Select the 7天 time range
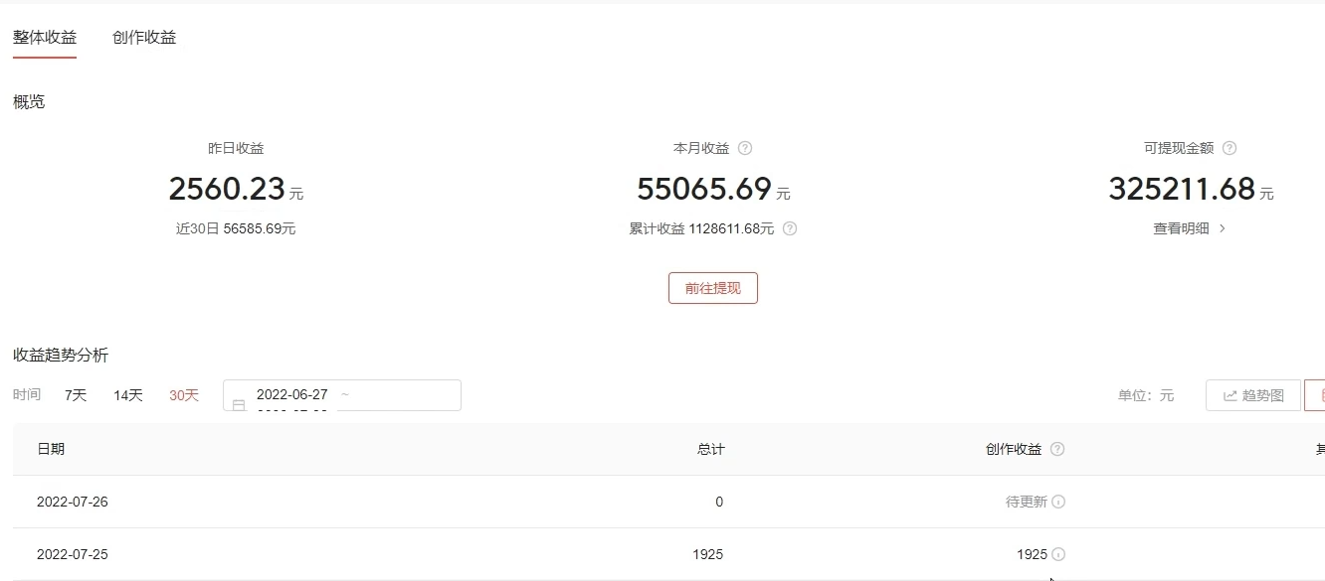The width and height of the screenshot is (1325, 581). tap(76, 395)
